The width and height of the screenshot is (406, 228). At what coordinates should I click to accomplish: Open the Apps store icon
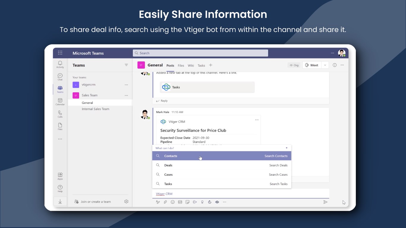point(60,176)
